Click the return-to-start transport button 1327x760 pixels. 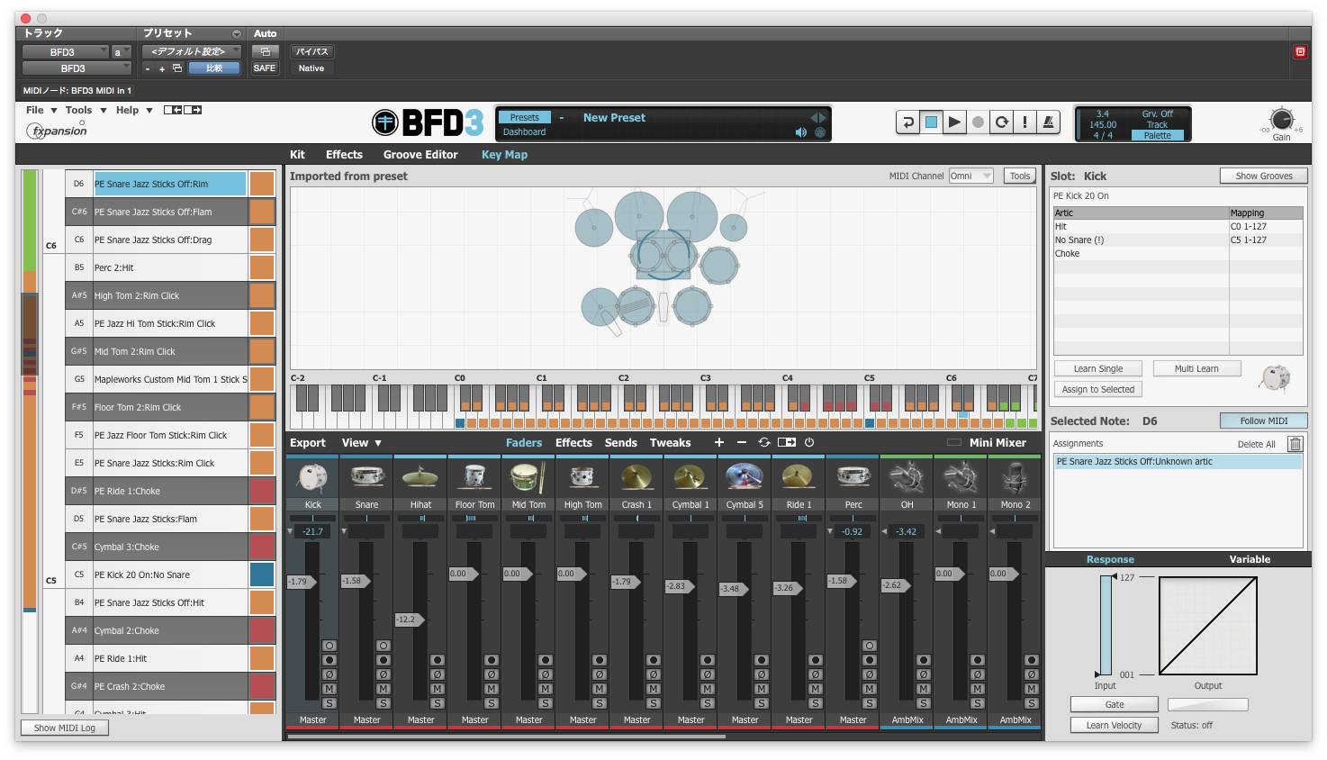pyautogui.click(x=907, y=122)
